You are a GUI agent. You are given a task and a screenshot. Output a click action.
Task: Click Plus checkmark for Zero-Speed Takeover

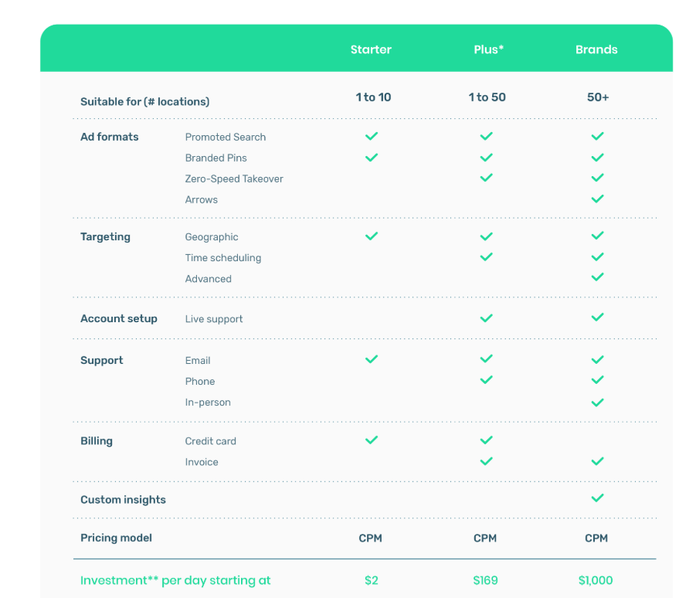click(486, 178)
